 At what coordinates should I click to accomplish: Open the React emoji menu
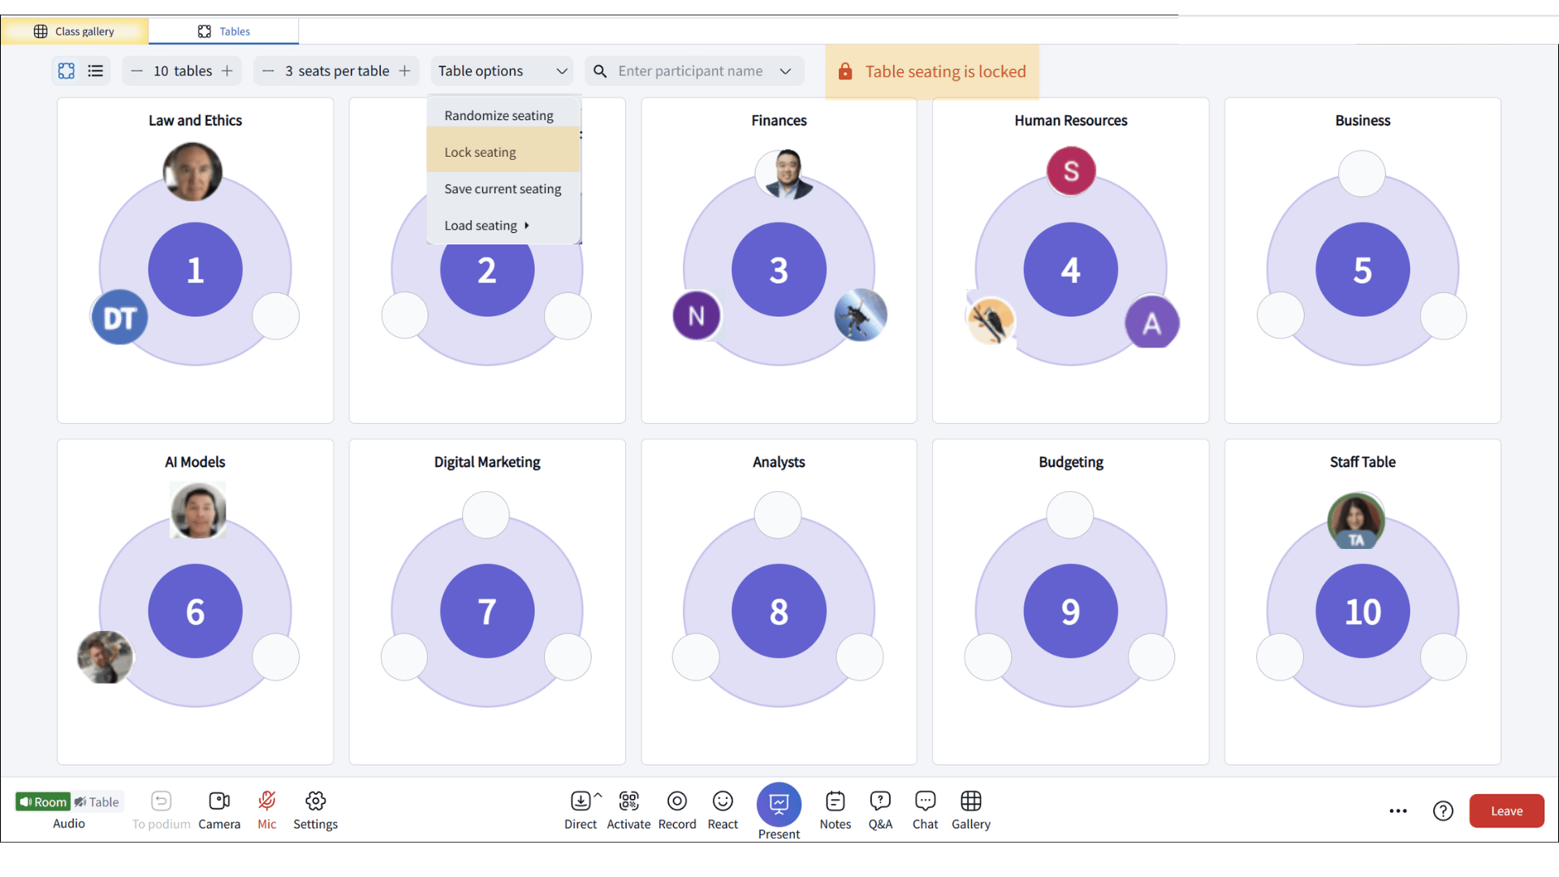(723, 810)
